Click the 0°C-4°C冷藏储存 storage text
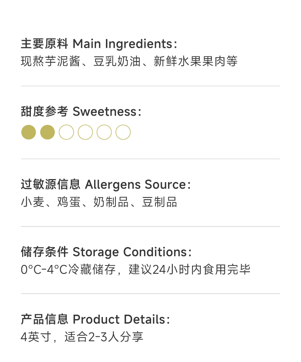301x362 pixels. coord(68,270)
